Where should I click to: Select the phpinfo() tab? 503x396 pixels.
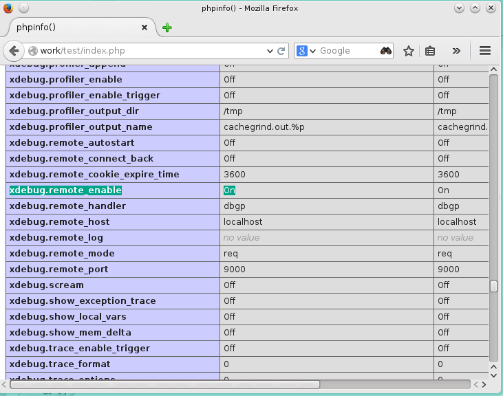pyautogui.click(x=76, y=28)
